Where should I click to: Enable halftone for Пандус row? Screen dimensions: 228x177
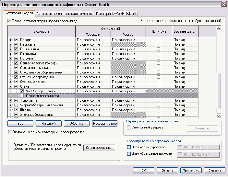coord(159,39)
